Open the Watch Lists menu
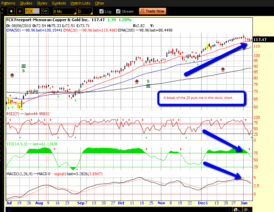 80,3
